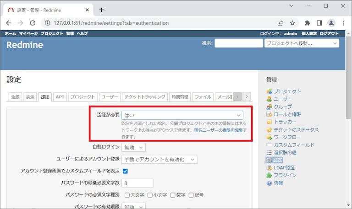Switch to the ユーザー tab
The image size is (352, 209).
(x=110, y=97)
